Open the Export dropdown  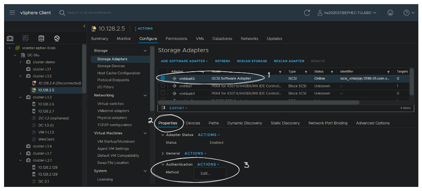(x=178, y=108)
